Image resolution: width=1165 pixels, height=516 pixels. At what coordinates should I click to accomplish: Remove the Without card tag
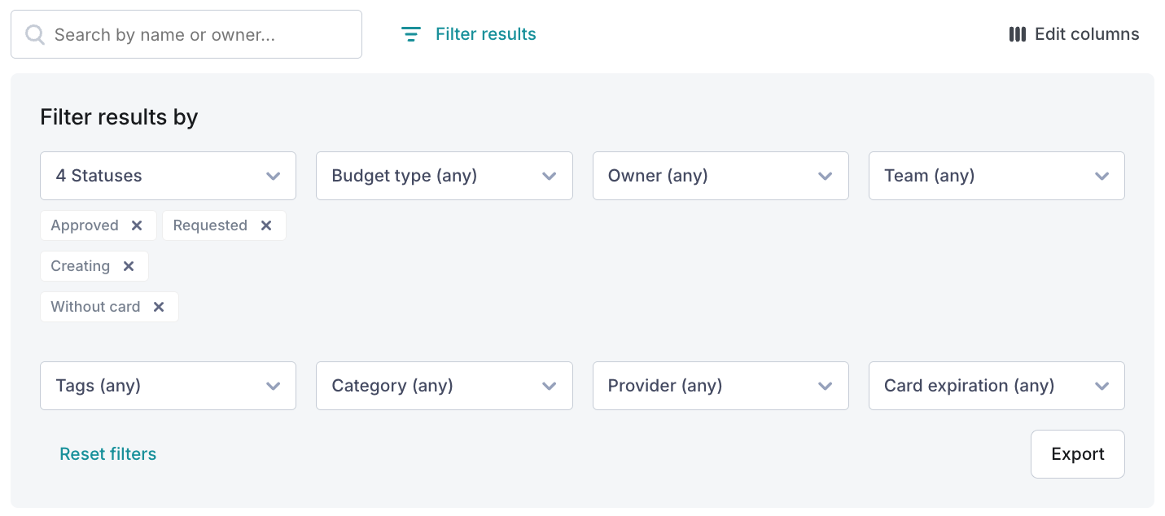[x=159, y=307]
